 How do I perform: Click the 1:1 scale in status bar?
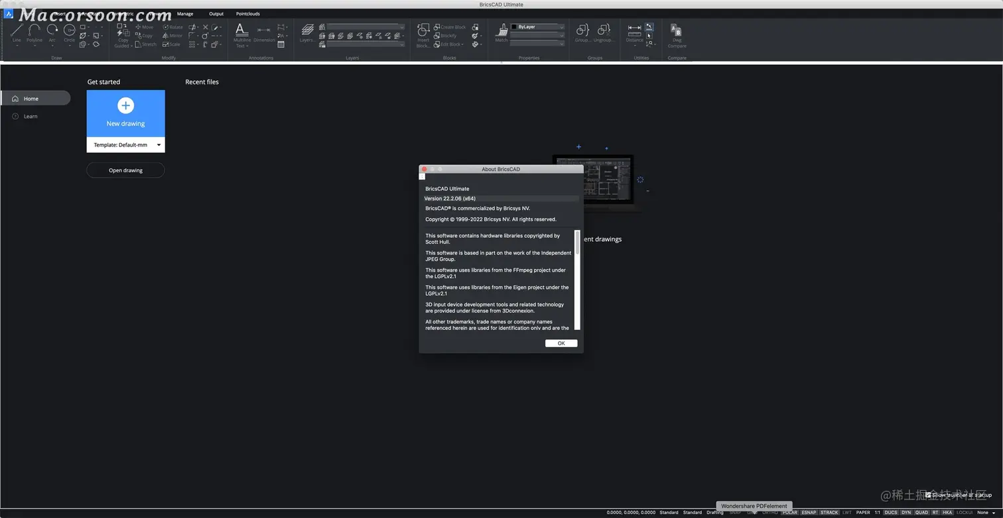(877, 513)
